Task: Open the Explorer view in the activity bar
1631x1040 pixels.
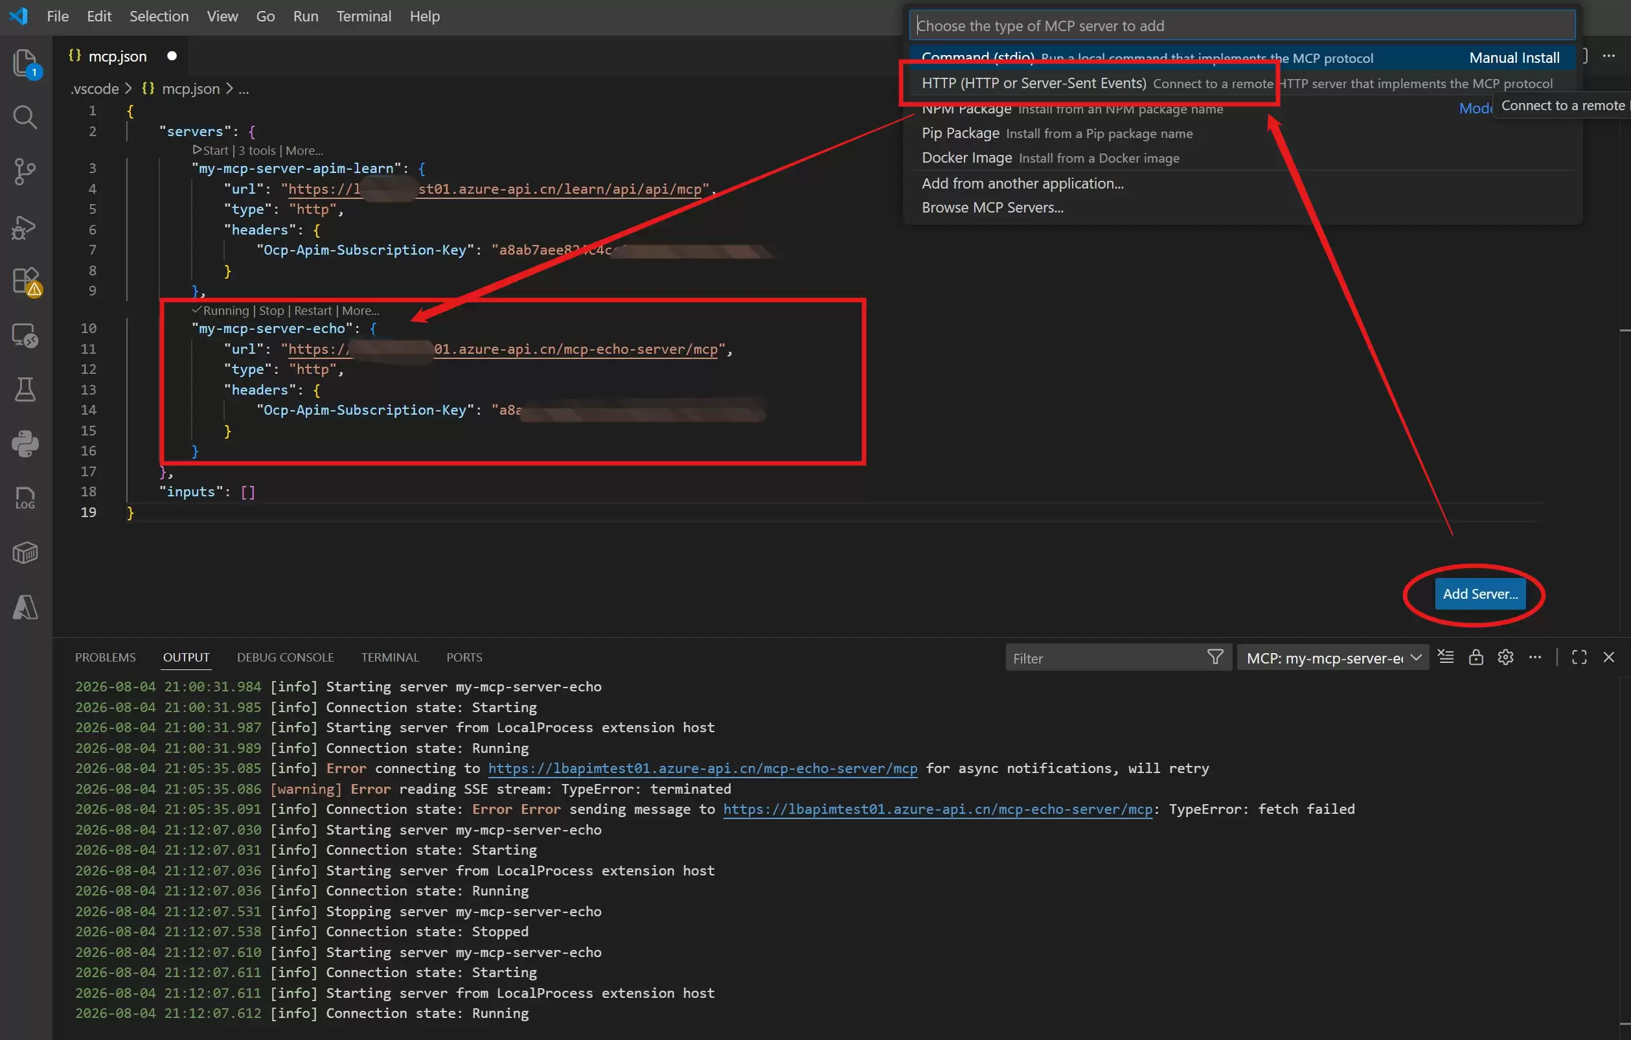Action: (25, 64)
